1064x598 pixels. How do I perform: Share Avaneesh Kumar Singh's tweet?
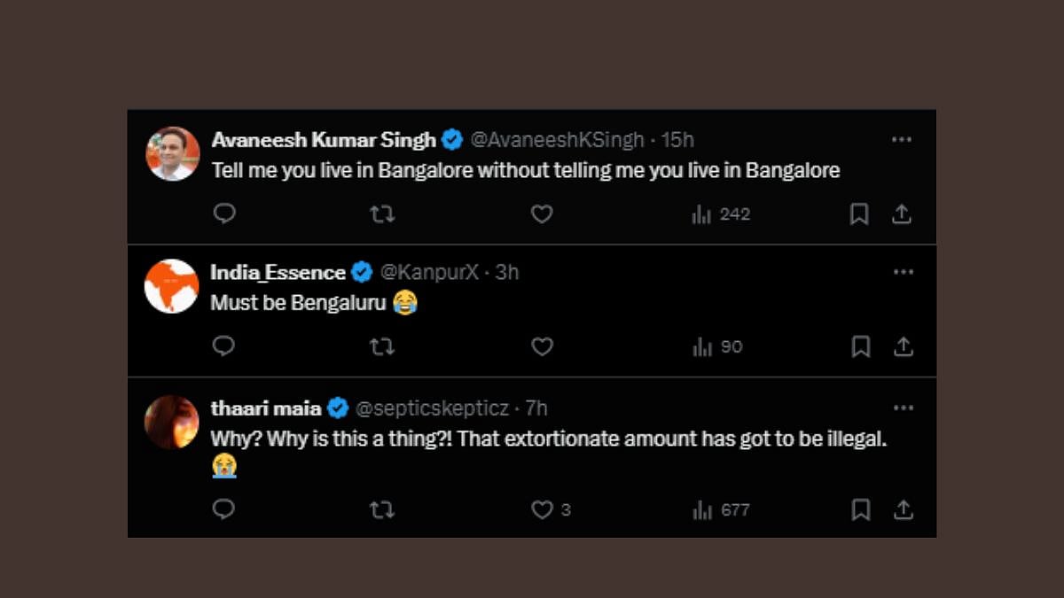[902, 214]
